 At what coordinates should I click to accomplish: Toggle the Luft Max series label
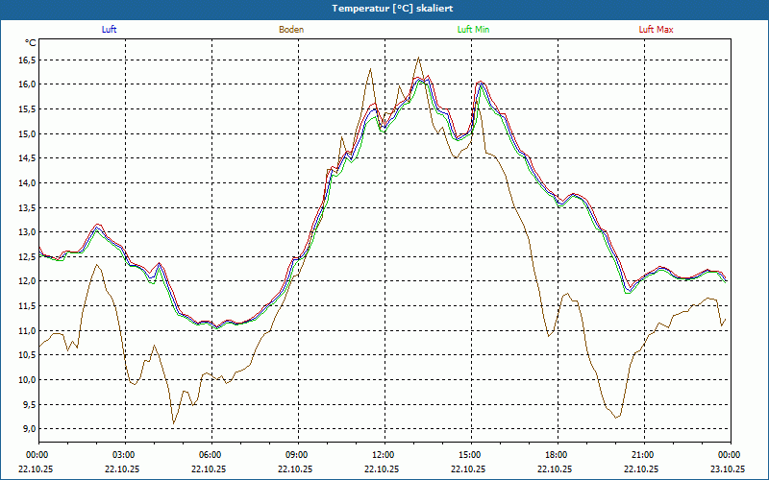click(657, 30)
